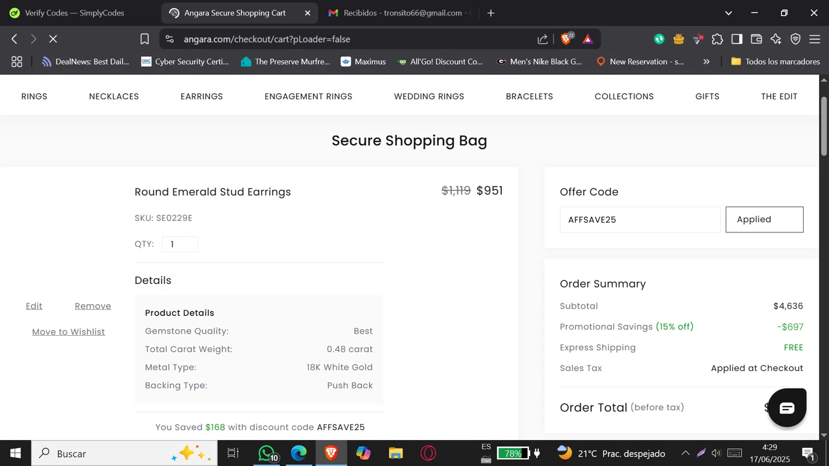Switch to Verify Codes — SimplyCodes tab
829x466 pixels.
[75, 13]
